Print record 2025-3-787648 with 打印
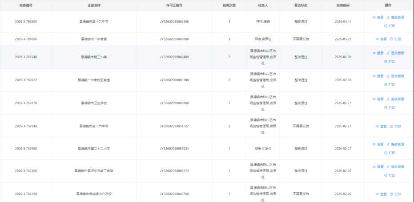 point(395,127)
